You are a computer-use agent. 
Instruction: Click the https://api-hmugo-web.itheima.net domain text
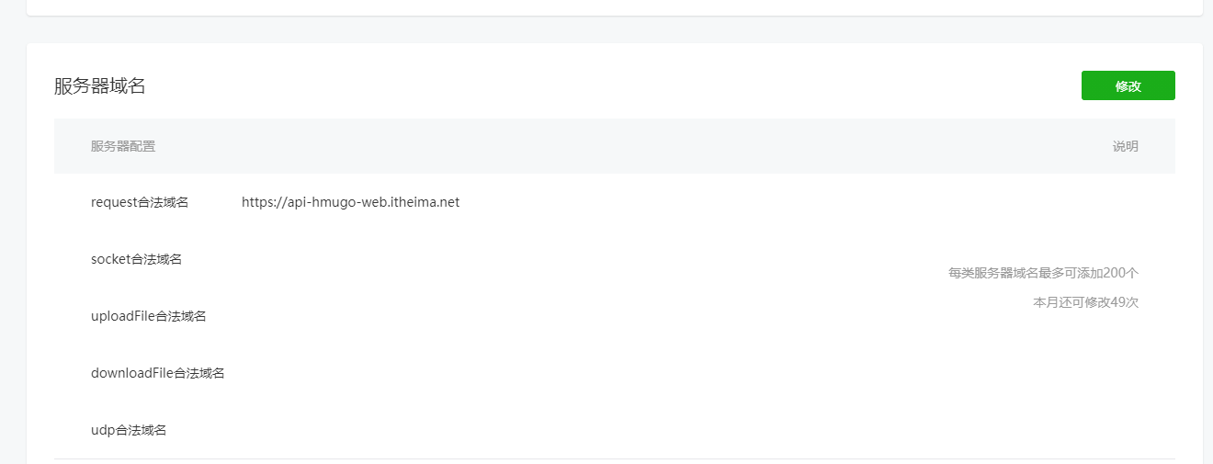(x=350, y=202)
